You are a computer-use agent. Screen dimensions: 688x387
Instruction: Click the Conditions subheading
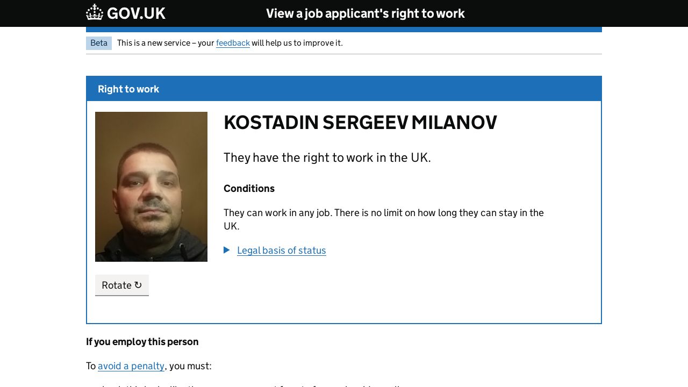(249, 189)
